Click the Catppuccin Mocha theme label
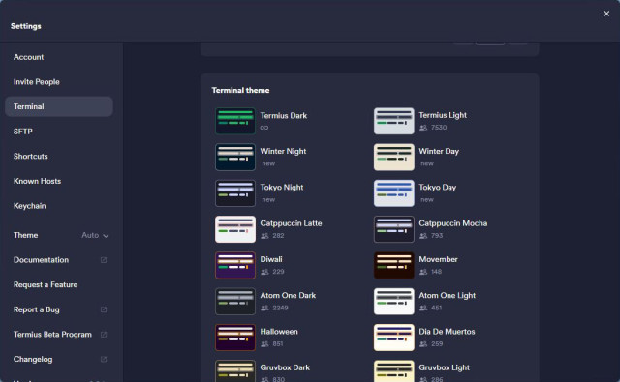This screenshot has height=382, width=620. coord(452,223)
